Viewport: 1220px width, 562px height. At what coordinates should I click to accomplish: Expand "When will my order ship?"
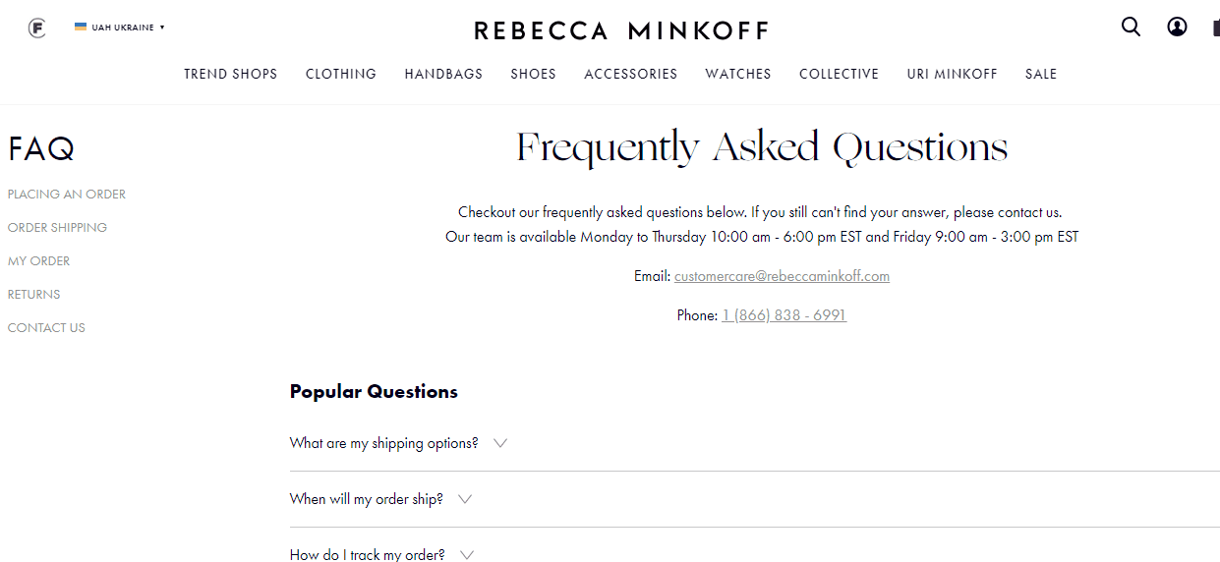(x=381, y=499)
